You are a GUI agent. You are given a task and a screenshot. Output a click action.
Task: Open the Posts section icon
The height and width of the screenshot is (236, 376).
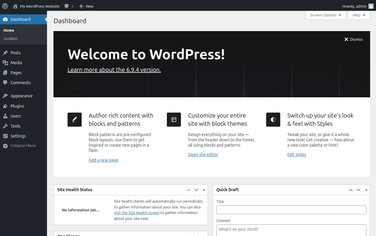click(5, 52)
